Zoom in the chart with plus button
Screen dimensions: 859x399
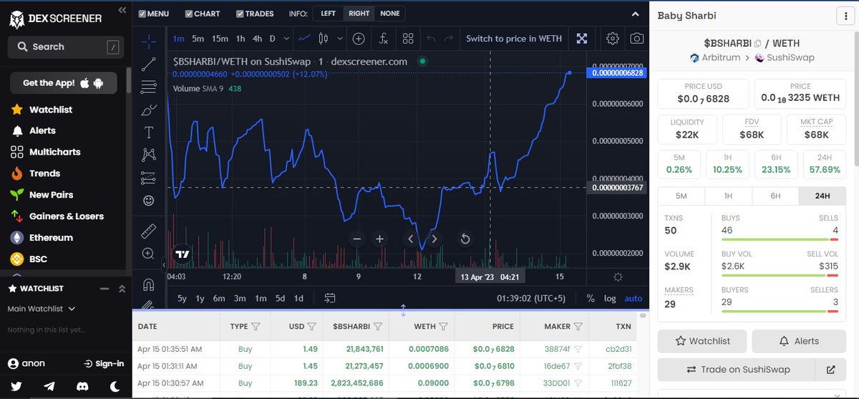tap(380, 239)
